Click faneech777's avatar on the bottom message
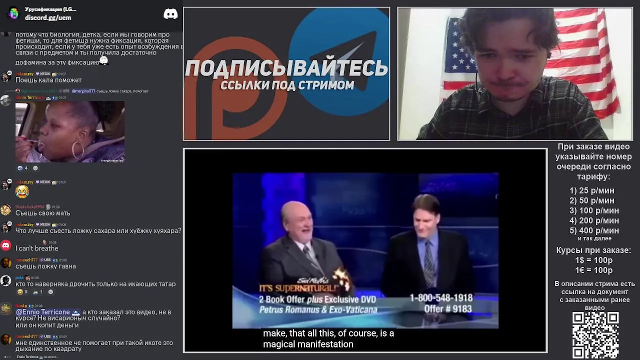This screenshot has height=360, width=640. 5,340
